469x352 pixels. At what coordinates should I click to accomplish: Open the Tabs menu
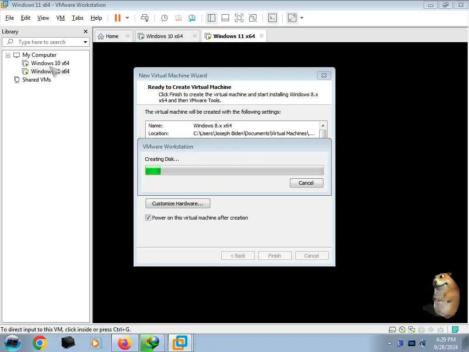(77, 18)
